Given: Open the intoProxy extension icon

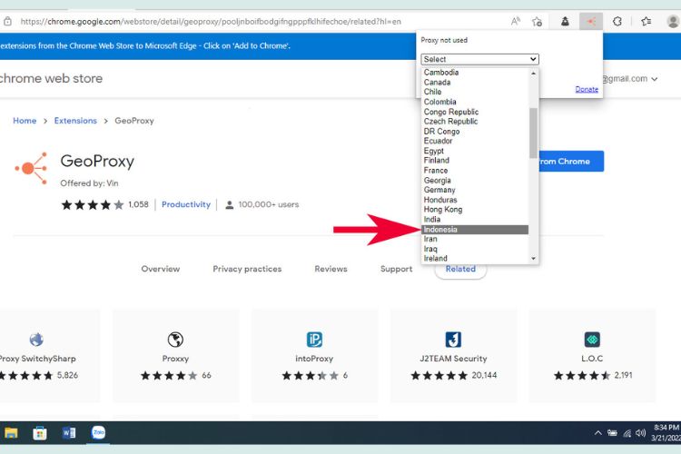Looking at the screenshot, I should (x=314, y=340).
